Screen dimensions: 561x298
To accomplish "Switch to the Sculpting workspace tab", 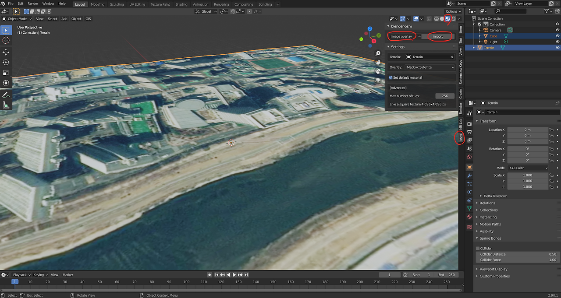I will click(117, 4).
